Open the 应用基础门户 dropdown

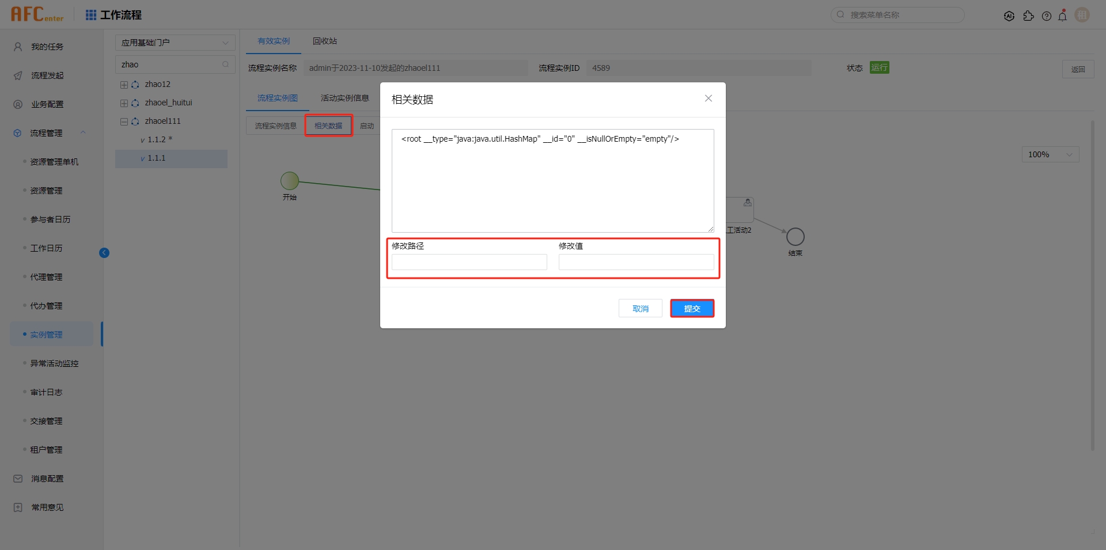pos(175,43)
